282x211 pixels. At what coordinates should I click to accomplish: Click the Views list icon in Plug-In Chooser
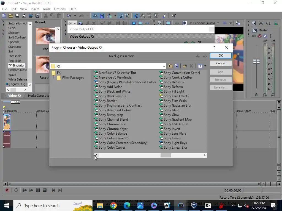pos(200,66)
